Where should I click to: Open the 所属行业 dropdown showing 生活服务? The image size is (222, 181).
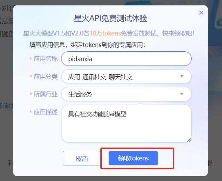pyautogui.click(x=122, y=94)
